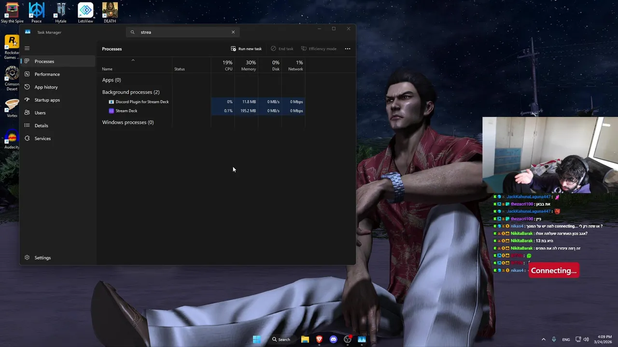
Task: Click the Windows processes (0) group header
Action: coord(128,122)
